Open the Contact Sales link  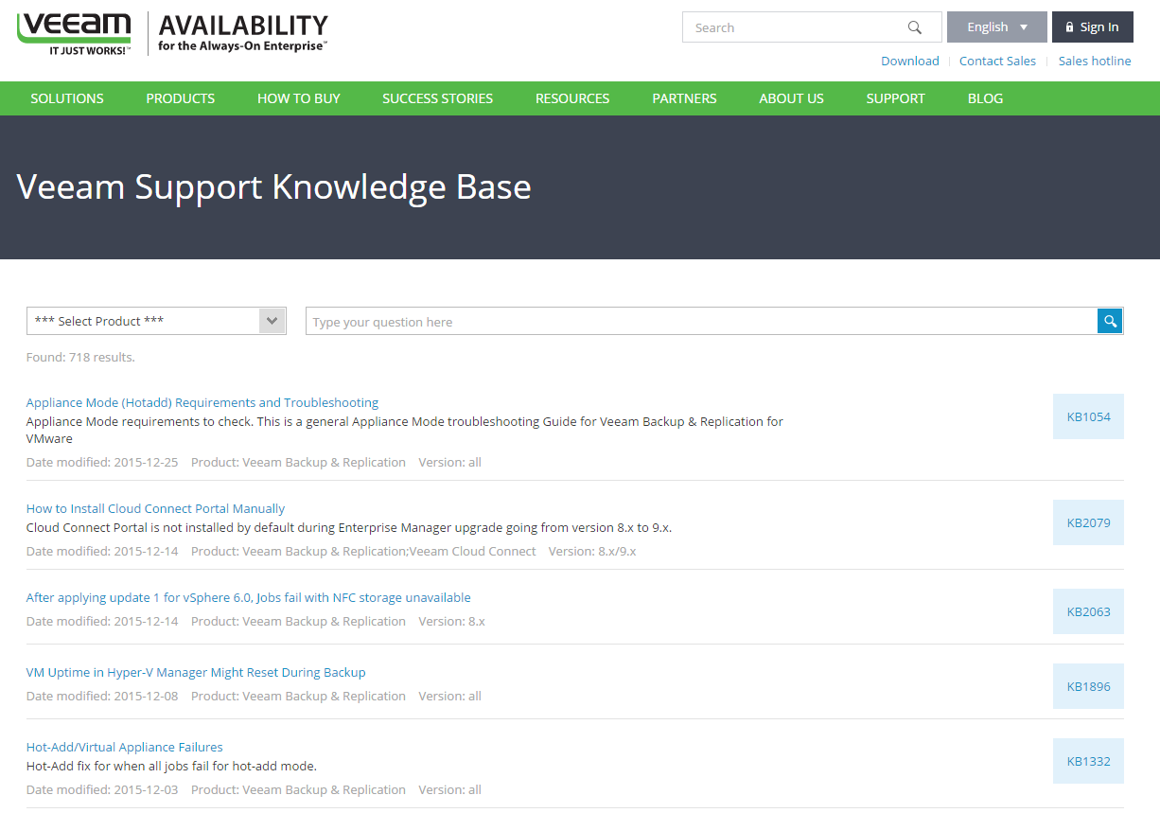pos(997,61)
